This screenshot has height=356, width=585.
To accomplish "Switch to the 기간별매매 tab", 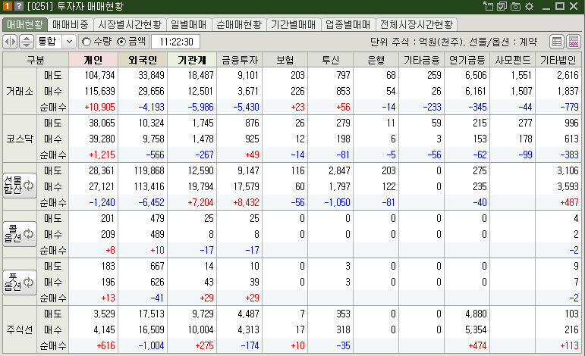I will (293, 24).
